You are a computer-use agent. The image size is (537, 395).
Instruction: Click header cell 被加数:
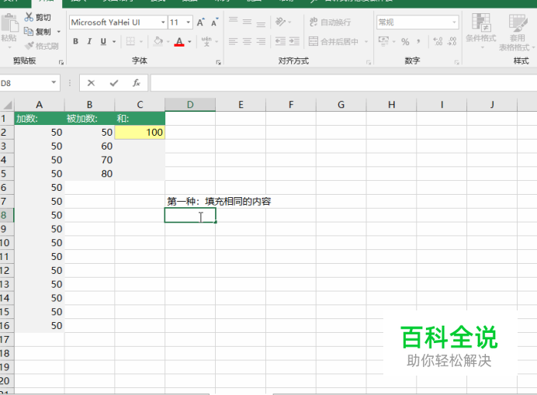[x=89, y=119]
